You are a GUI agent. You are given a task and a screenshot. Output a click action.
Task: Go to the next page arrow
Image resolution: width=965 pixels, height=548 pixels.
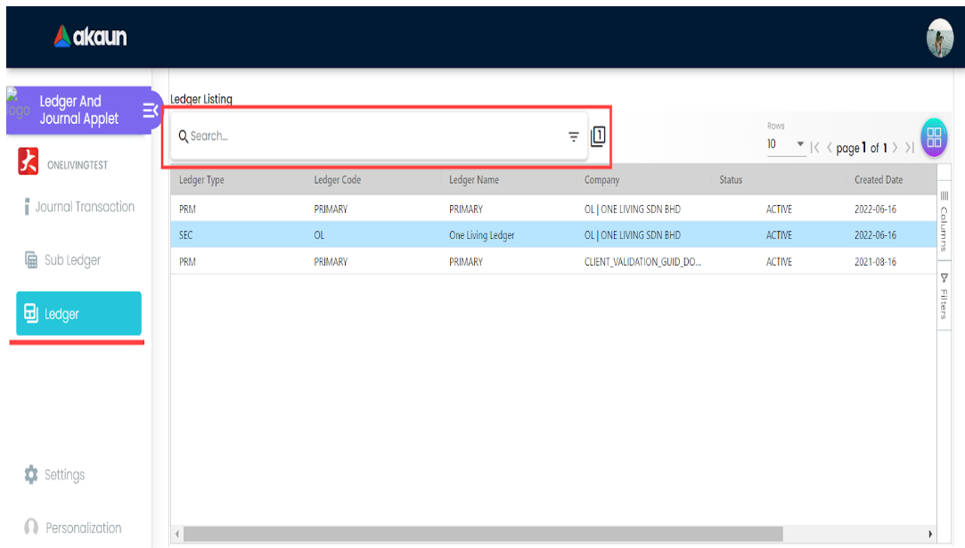pyautogui.click(x=895, y=148)
